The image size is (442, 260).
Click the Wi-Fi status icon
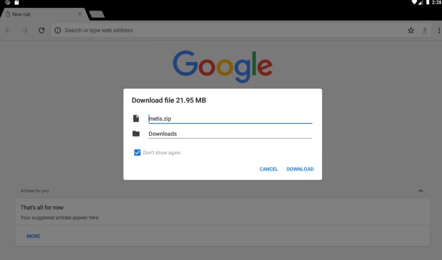(414, 3)
